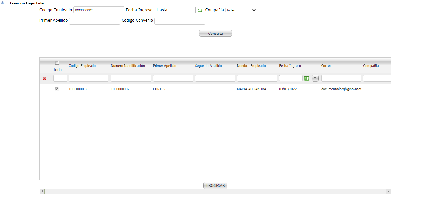Image resolution: width=431 pixels, height=202 pixels.
Task: Click the info icon beside Creación Login Líder
Action: click(x=3, y=3)
